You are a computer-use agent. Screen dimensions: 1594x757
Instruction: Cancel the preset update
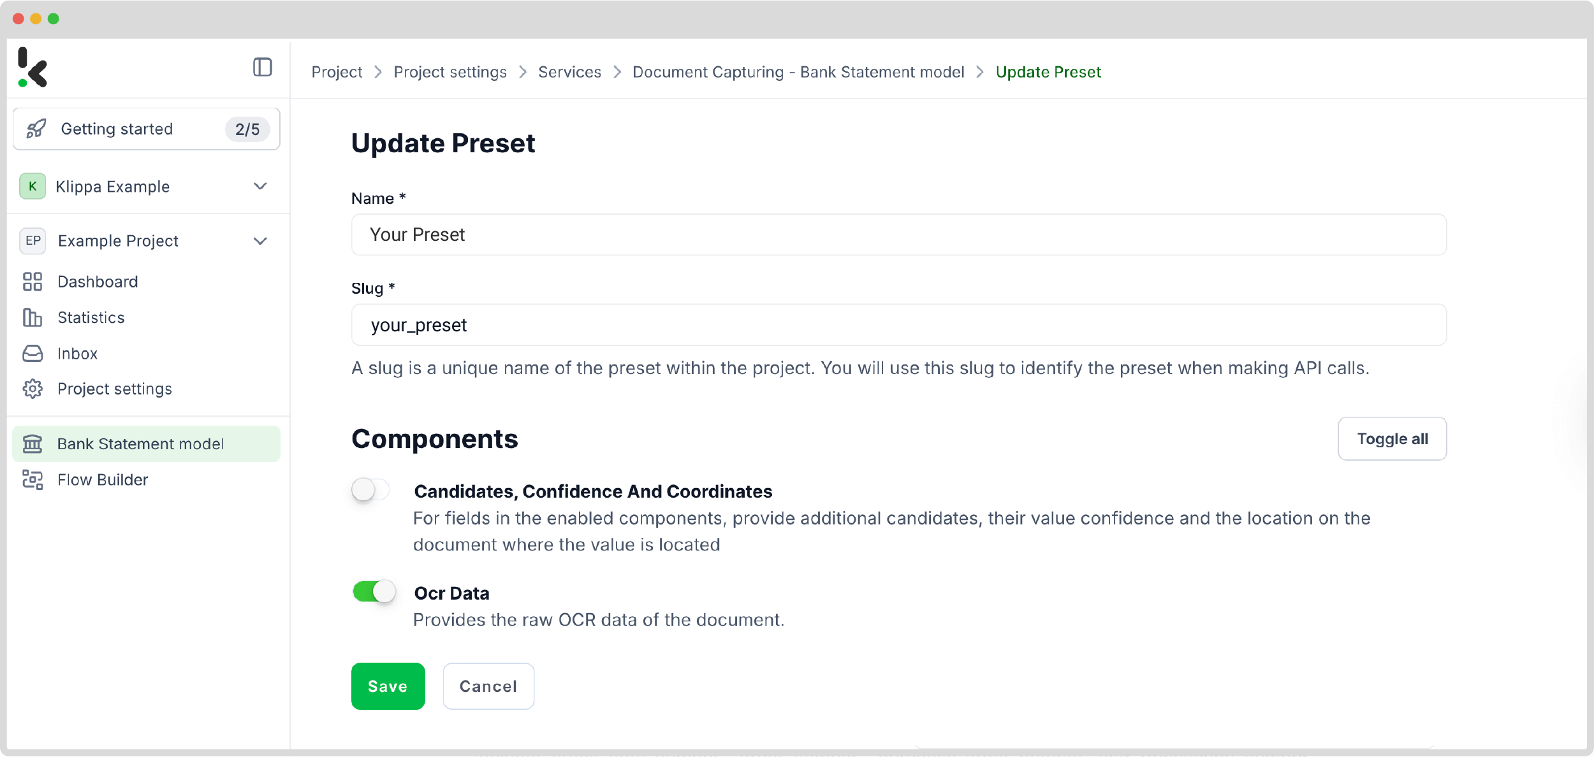488,686
